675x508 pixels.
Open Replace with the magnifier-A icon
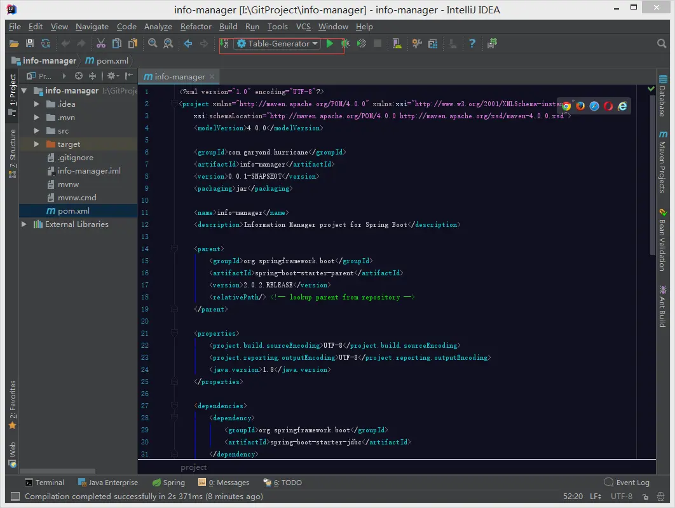tap(168, 43)
